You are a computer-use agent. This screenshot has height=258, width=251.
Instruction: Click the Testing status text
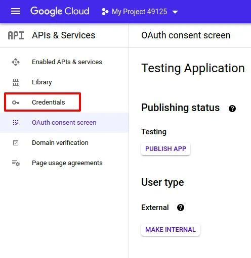pyautogui.click(x=154, y=132)
